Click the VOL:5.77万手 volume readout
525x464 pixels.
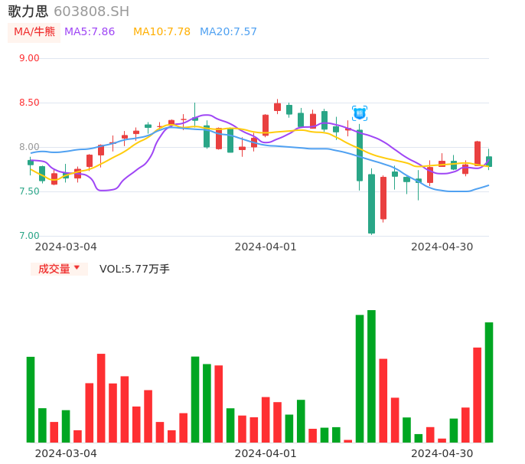pos(135,269)
